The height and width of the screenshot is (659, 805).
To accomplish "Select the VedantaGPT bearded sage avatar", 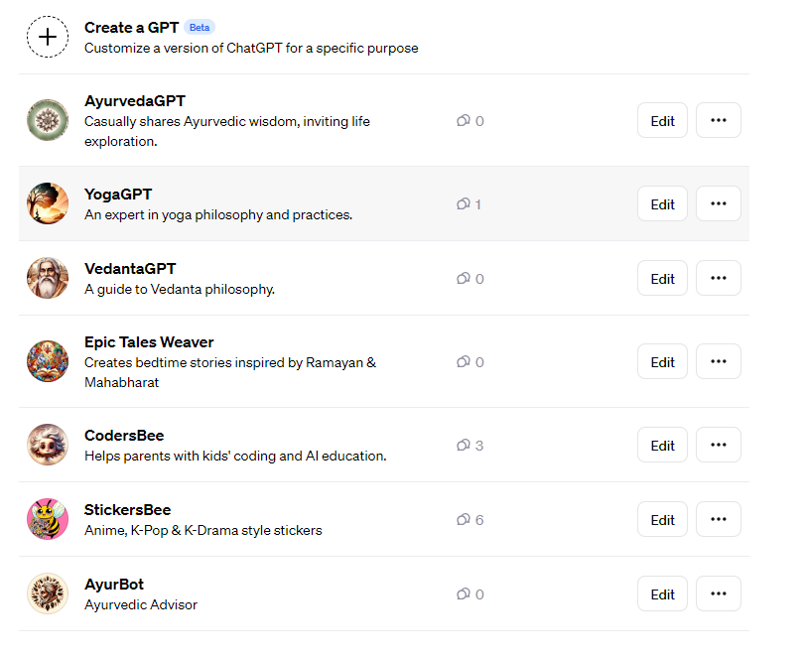I will [47, 278].
